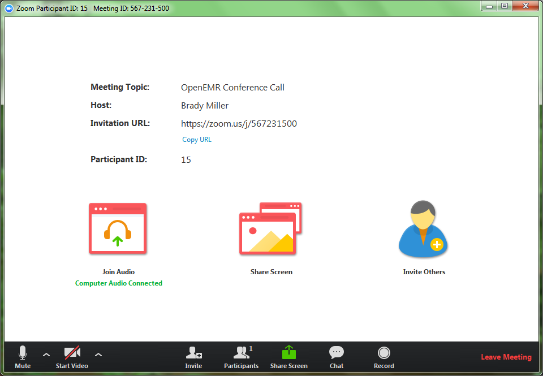Click the Invite toolbar icon

pyautogui.click(x=193, y=357)
